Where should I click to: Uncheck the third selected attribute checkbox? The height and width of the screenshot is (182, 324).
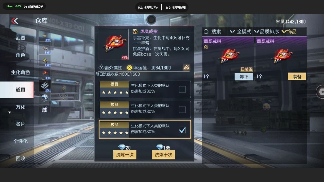tap(182, 130)
